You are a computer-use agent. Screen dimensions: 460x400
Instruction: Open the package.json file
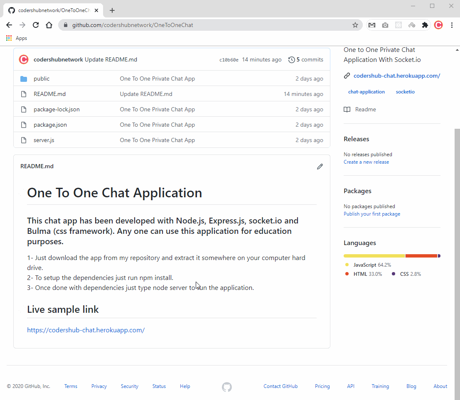[50, 125]
